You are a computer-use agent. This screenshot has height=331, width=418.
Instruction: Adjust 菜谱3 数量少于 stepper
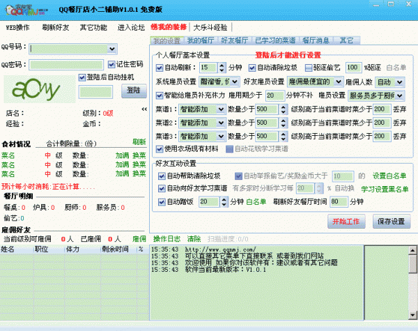tap(283, 137)
